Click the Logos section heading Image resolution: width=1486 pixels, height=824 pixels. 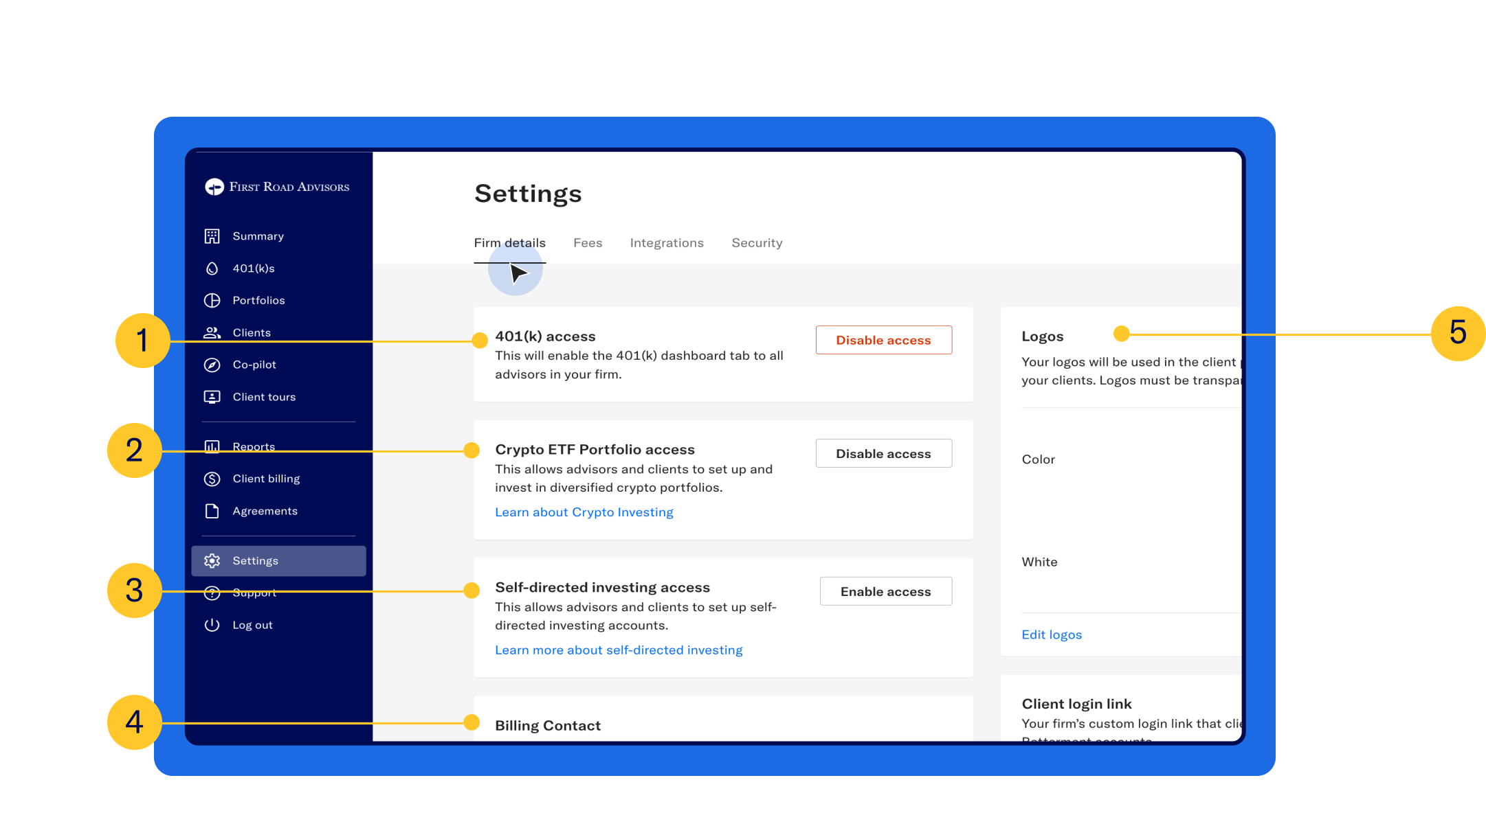coord(1043,336)
